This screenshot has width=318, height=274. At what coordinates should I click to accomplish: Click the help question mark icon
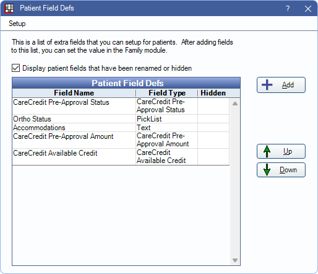point(288,9)
